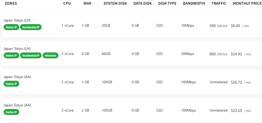Click the DATA DISK column header
The width and height of the screenshot is (262, 123).
(143, 3)
